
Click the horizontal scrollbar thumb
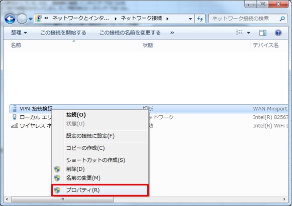(62, 199)
